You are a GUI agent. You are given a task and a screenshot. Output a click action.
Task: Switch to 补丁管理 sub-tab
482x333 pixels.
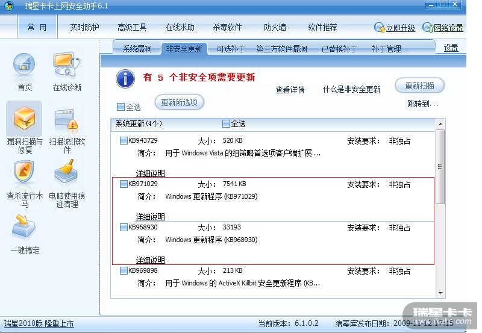pos(386,49)
